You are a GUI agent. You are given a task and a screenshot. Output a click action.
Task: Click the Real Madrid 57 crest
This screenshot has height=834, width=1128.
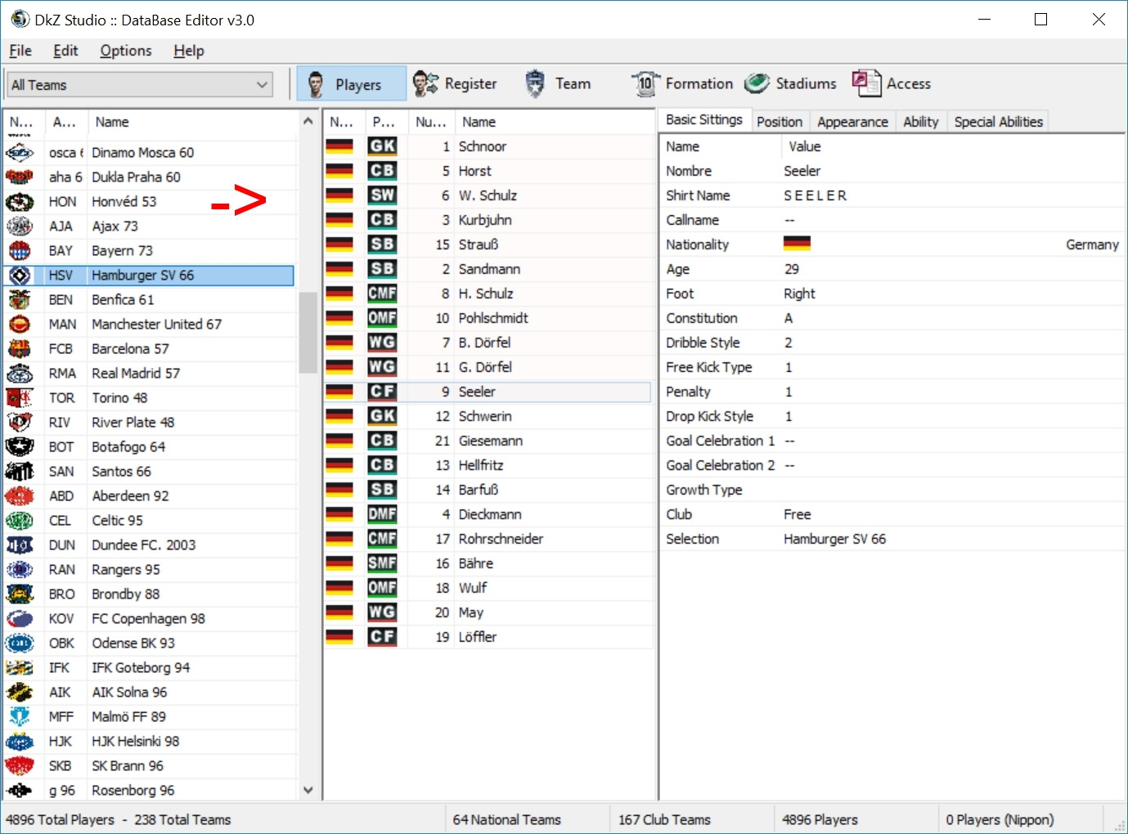pyautogui.click(x=20, y=374)
